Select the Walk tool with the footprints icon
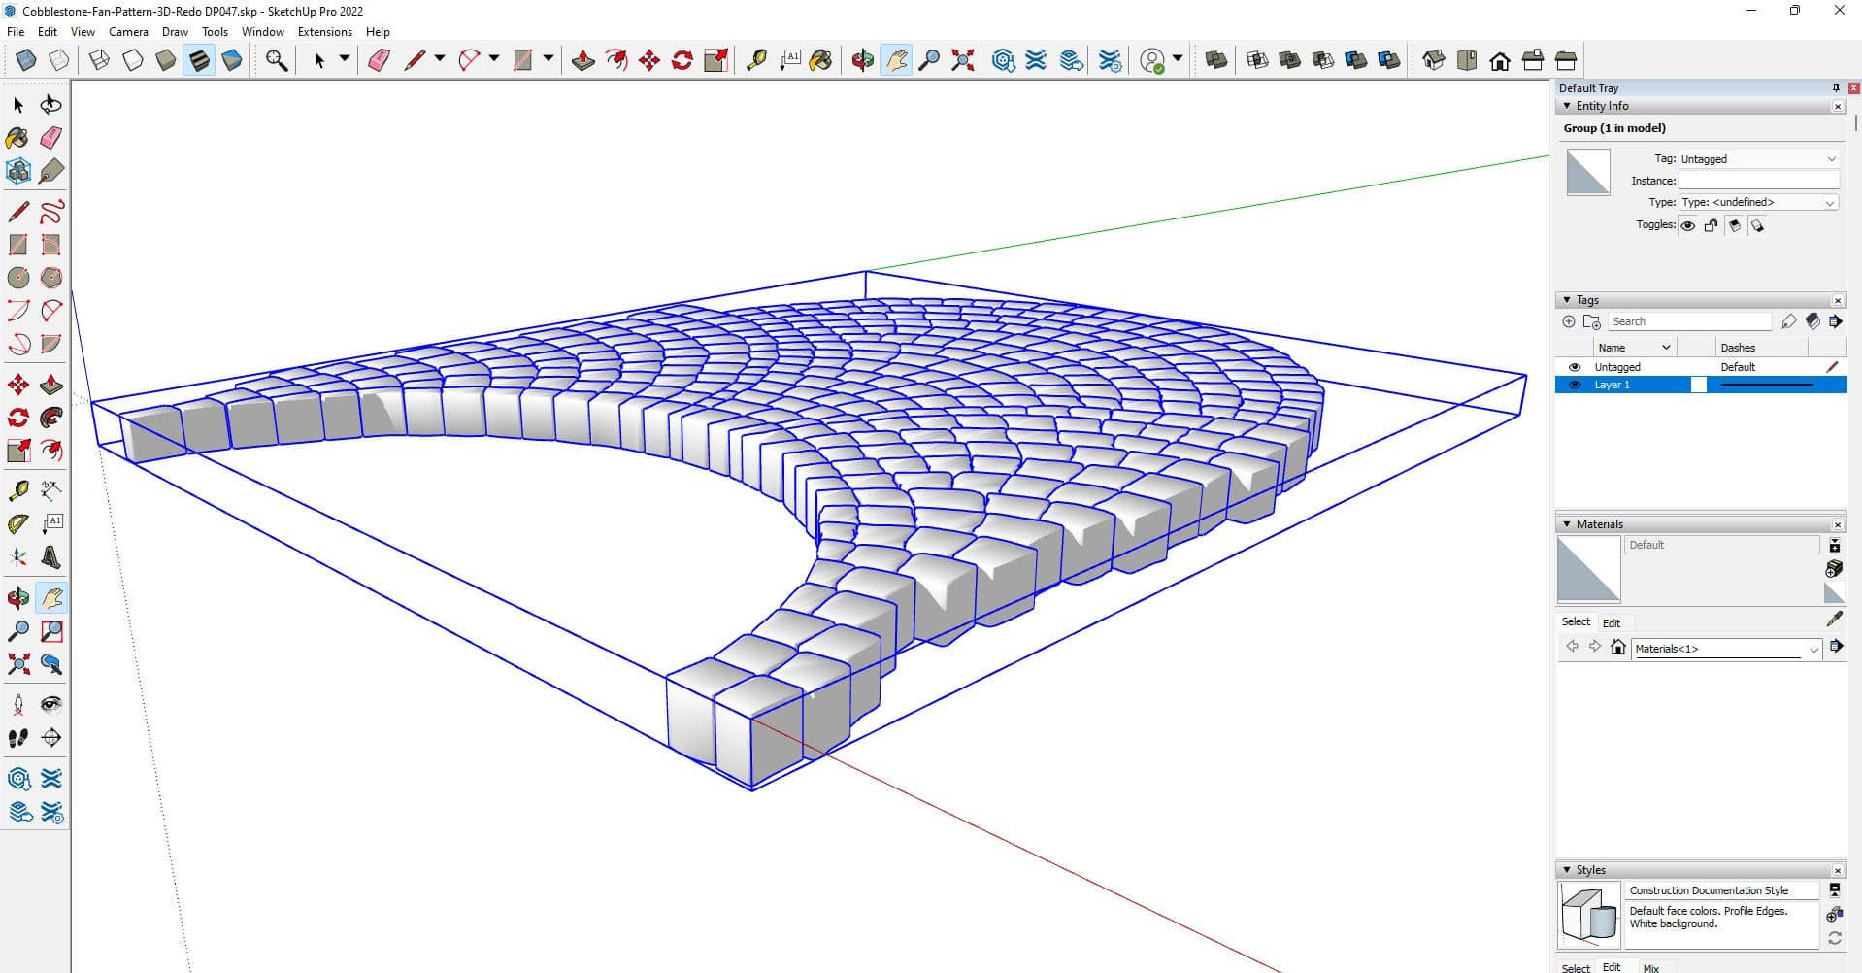 tap(17, 738)
